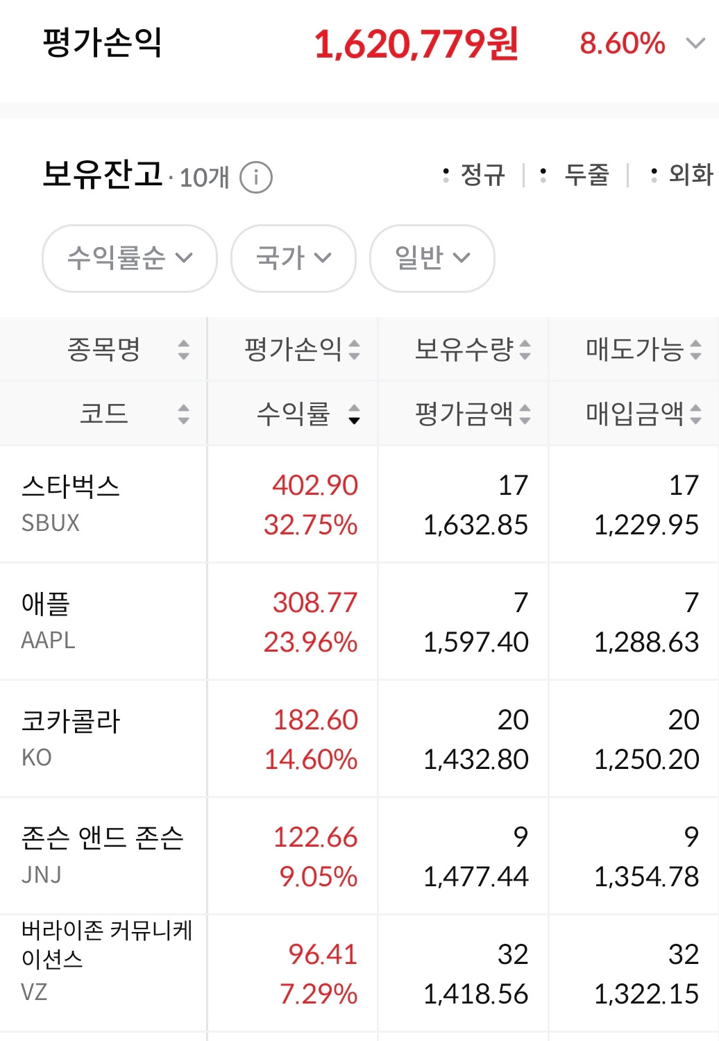Image resolution: width=719 pixels, height=1041 pixels.
Task: Open the 수익률순 sort dropdown
Action: pyautogui.click(x=130, y=258)
